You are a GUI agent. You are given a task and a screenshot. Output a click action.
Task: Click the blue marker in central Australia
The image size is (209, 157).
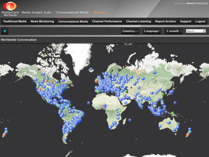(169, 122)
